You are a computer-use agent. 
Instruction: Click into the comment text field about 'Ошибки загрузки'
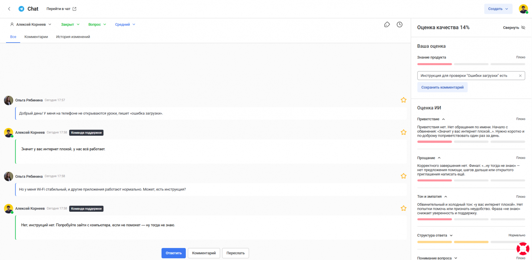click(465, 76)
